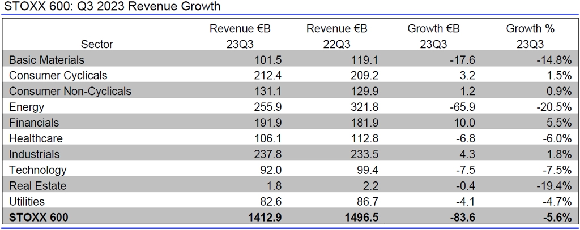Screen dimensions: 580x230
Task: Click Consumer Cyclicals revenue 212.4
Action: pos(267,75)
